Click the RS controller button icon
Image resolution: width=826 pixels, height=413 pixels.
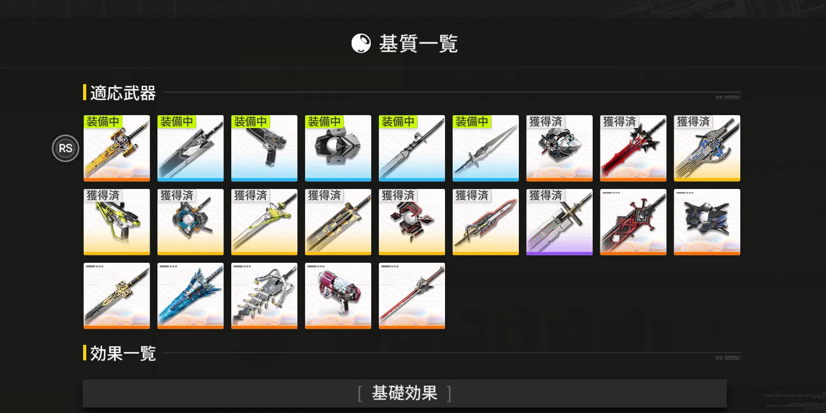(x=66, y=148)
